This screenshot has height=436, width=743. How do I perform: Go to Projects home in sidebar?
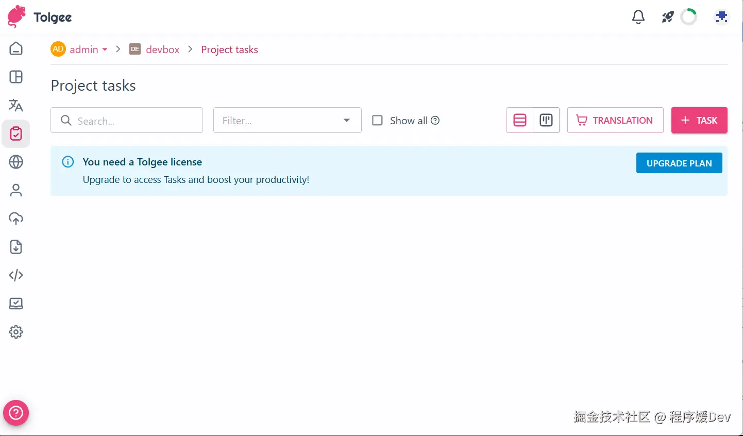click(x=16, y=48)
